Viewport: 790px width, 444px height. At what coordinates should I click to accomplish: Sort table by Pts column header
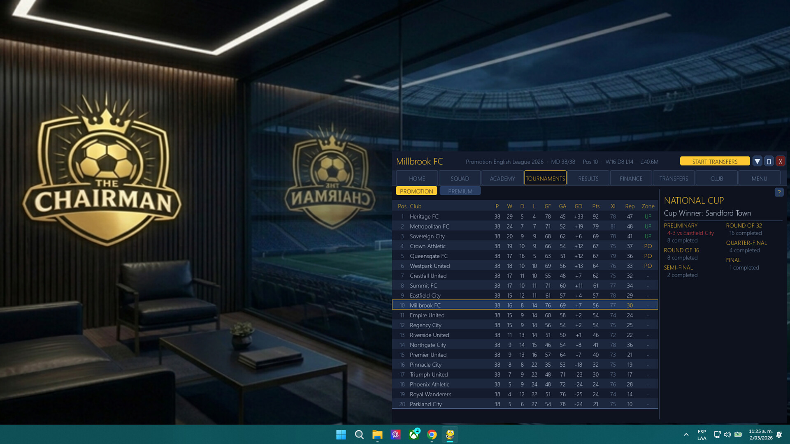(595, 206)
